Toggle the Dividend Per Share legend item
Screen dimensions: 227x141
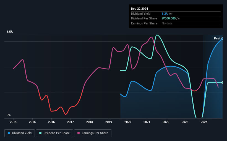54,133
